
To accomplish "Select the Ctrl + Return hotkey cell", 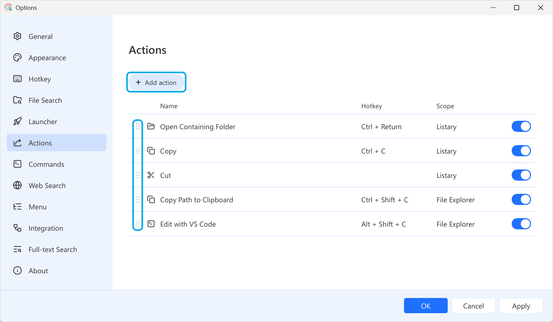I will click(x=381, y=127).
